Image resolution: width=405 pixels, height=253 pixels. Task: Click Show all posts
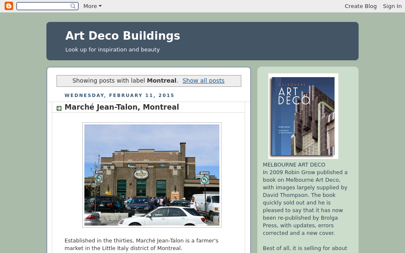[x=203, y=81]
